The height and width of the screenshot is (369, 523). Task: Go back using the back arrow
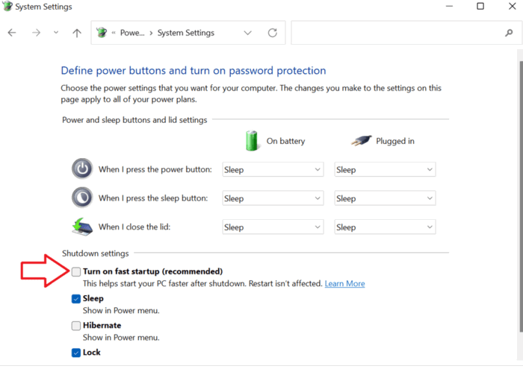[x=12, y=33]
